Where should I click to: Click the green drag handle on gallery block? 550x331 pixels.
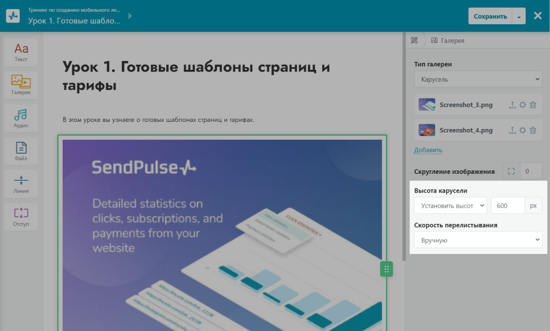(387, 269)
